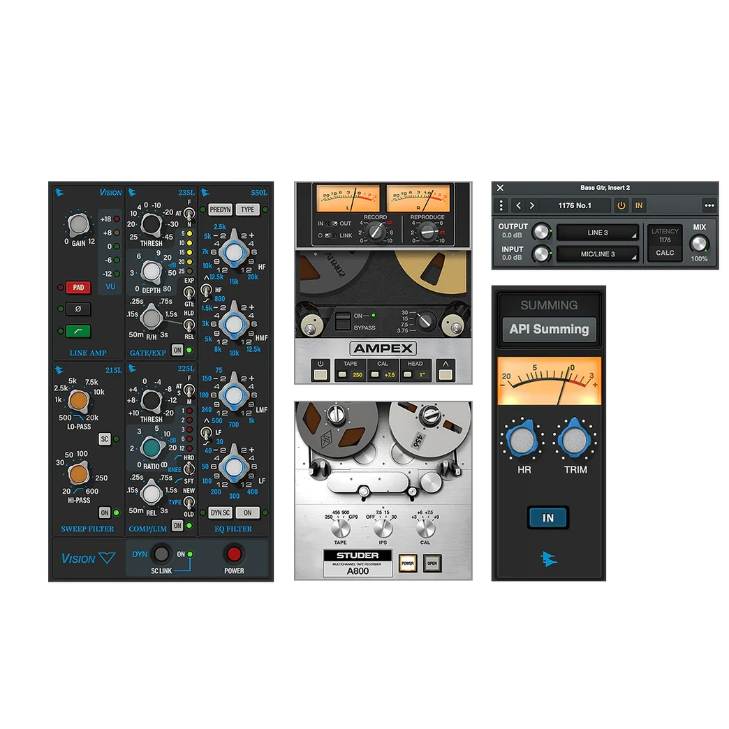Image resolution: width=729 pixels, height=729 pixels.
Task: Click the Studer TAPE formula knob
Action: 340,529
